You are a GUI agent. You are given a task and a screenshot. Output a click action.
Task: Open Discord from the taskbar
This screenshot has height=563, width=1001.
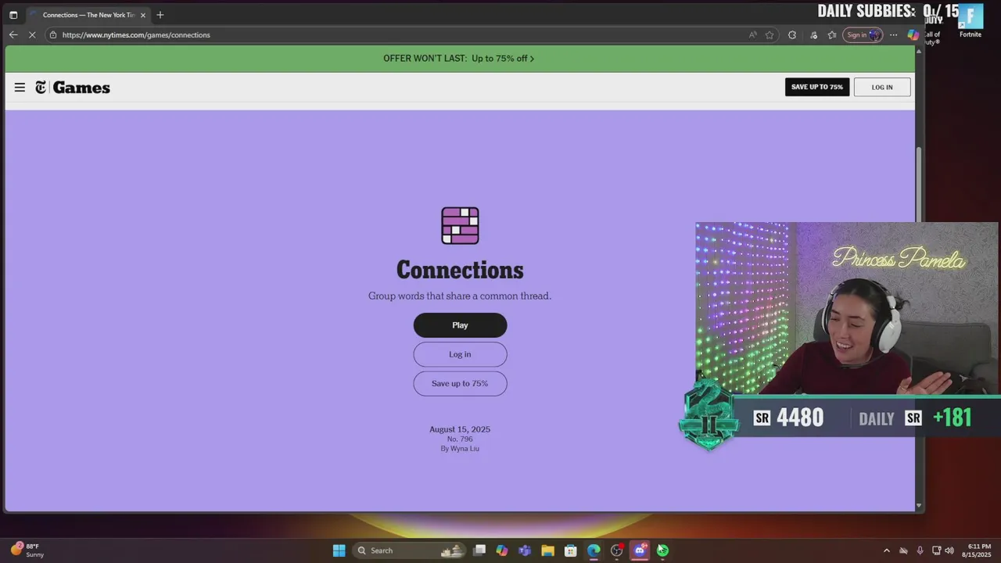click(640, 550)
